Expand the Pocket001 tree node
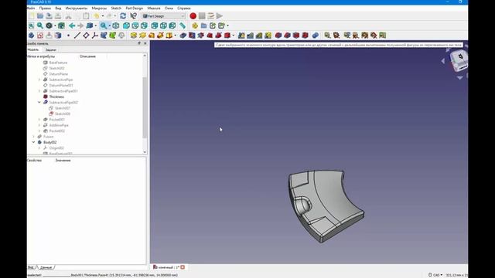Image resolution: width=495 pixels, height=278 pixels. pos(39,120)
